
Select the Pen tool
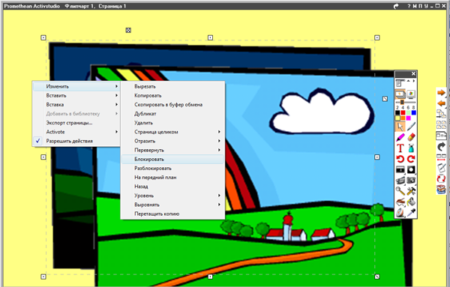click(x=411, y=127)
